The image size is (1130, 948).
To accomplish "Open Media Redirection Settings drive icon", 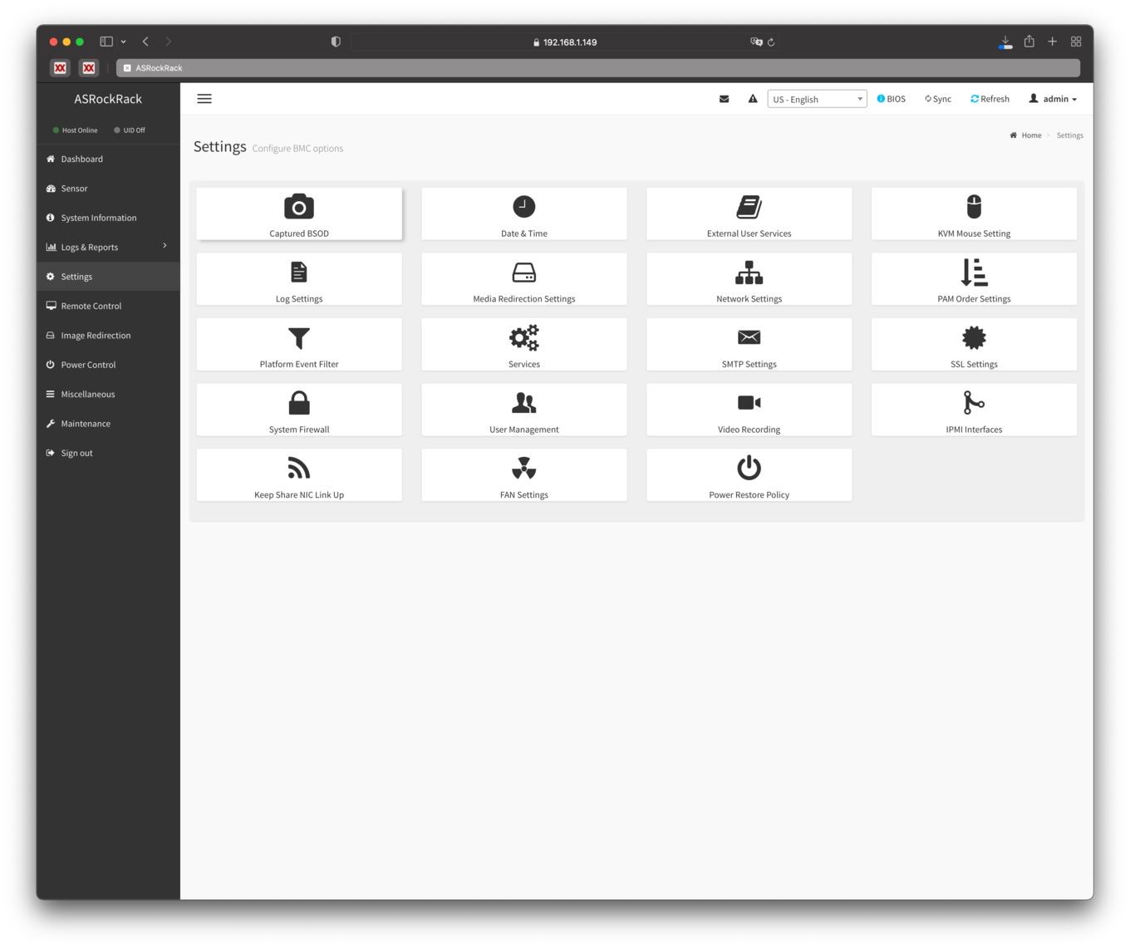I will (x=524, y=273).
